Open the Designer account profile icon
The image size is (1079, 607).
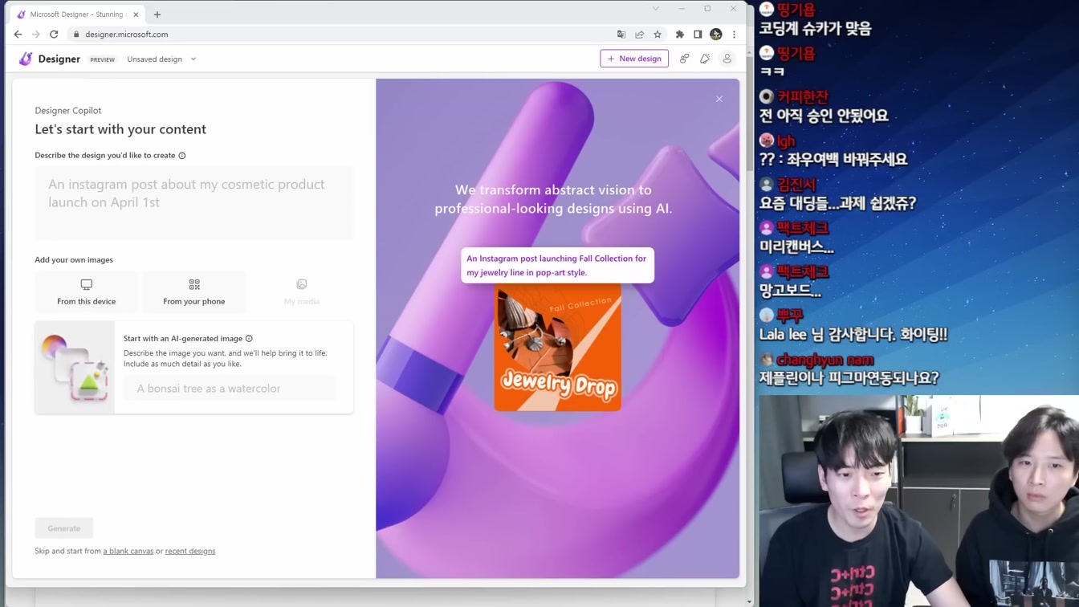pyautogui.click(x=727, y=59)
